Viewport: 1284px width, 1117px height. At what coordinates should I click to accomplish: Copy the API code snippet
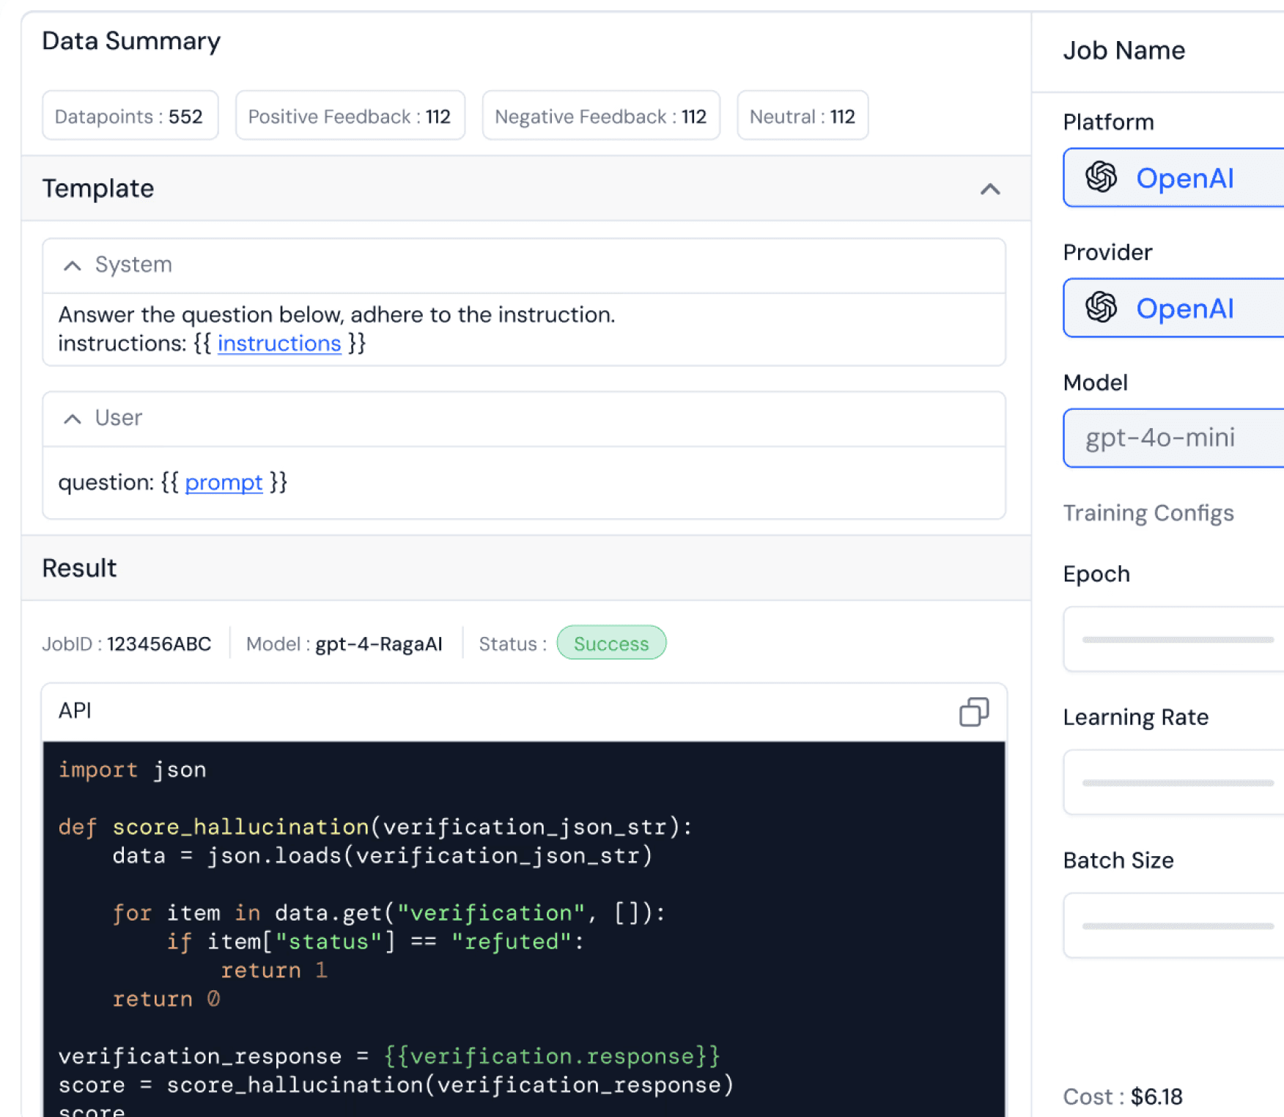(973, 712)
